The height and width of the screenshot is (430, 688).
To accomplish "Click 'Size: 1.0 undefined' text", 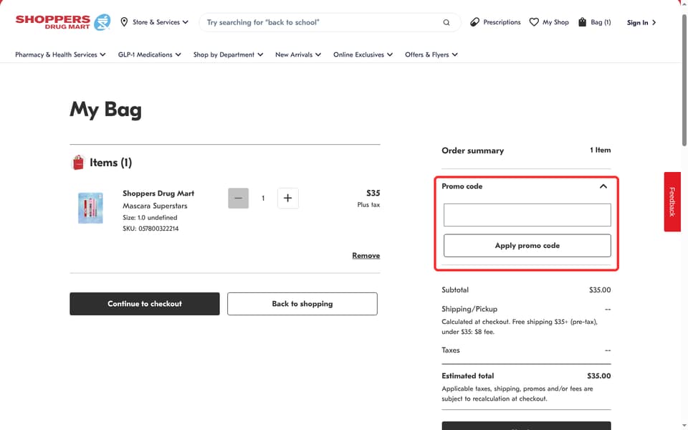I will 150,218.
